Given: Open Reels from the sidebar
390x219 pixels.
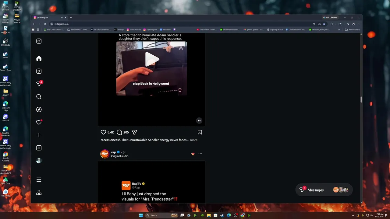Looking at the screenshot, I should 39,71.
